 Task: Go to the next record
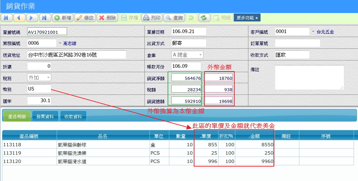tap(32, 18)
